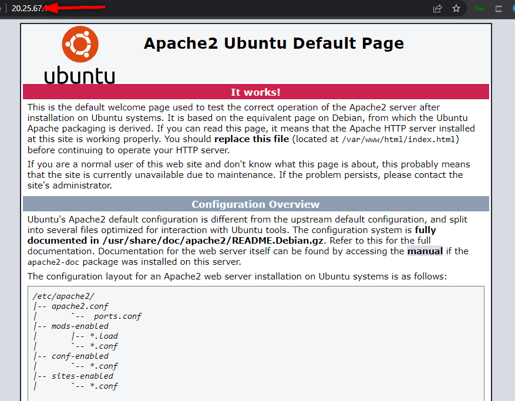515x401 pixels.
Task: Click the /usr/share/doc/apache2/README.Debian.gz path text
Action: 213,241
